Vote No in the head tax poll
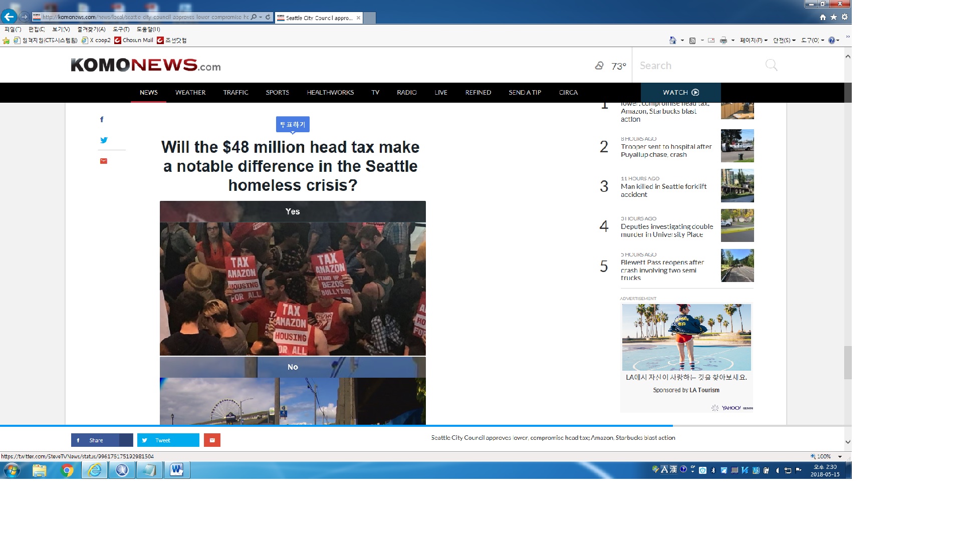Viewport: 962px width, 541px height. tap(293, 367)
